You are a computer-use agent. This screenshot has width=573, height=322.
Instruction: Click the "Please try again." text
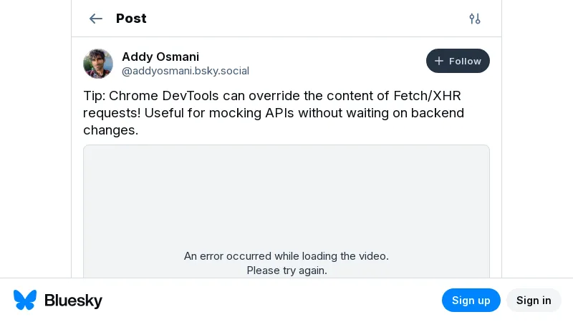tap(286, 270)
